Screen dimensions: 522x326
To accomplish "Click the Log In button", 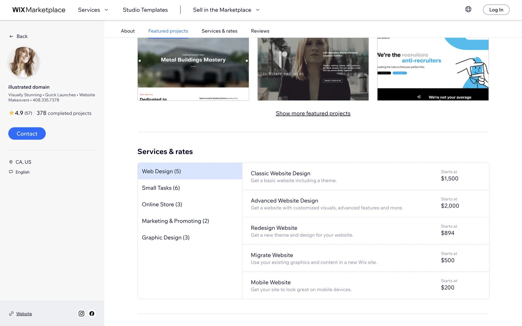I will 496,10.
